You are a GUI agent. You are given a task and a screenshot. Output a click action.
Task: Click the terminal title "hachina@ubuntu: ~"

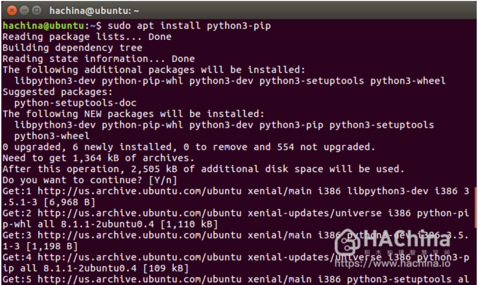[x=94, y=11]
